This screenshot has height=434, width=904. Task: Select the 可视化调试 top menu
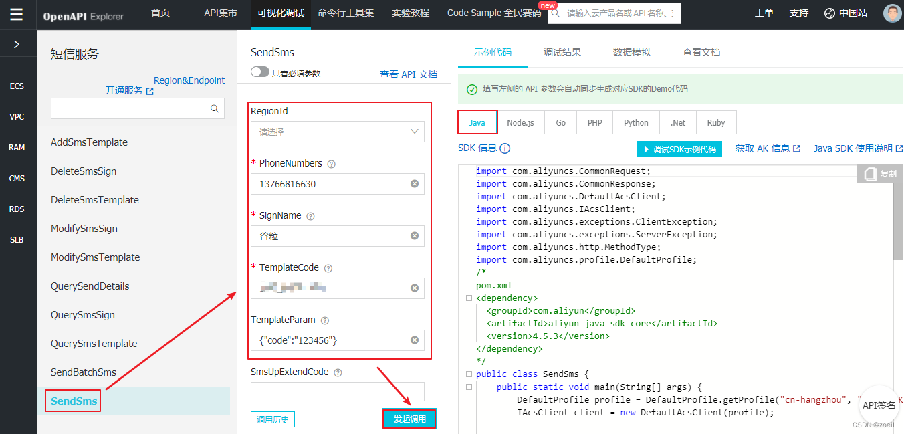[x=281, y=13]
